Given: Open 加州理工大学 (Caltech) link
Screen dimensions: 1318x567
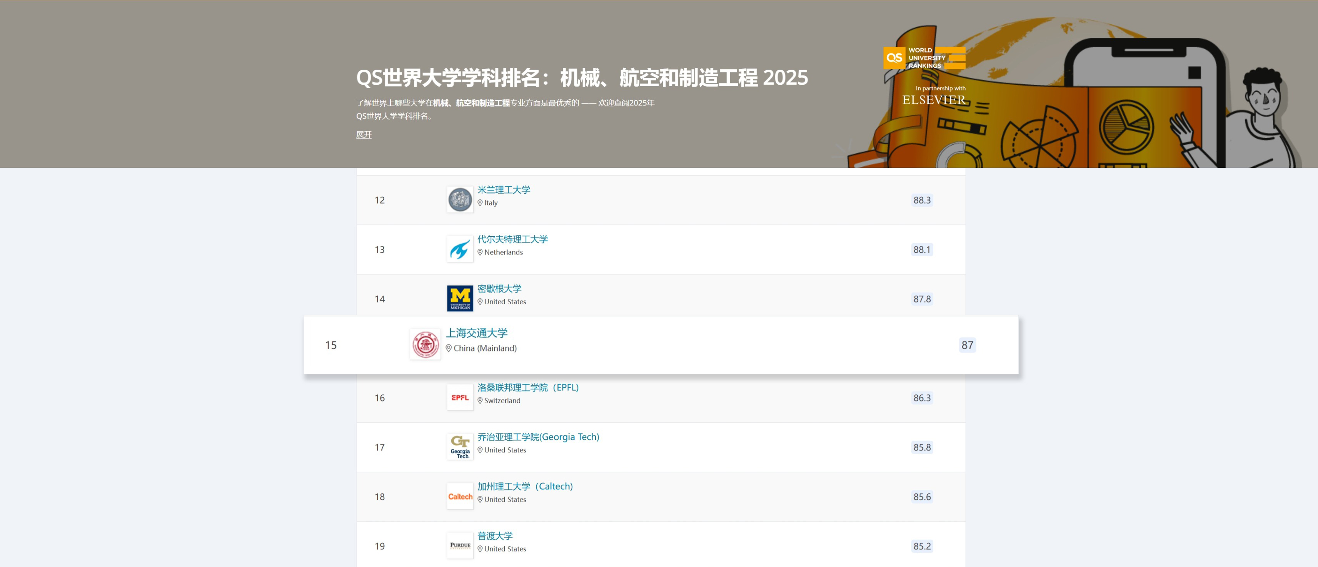Looking at the screenshot, I should 524,486.
